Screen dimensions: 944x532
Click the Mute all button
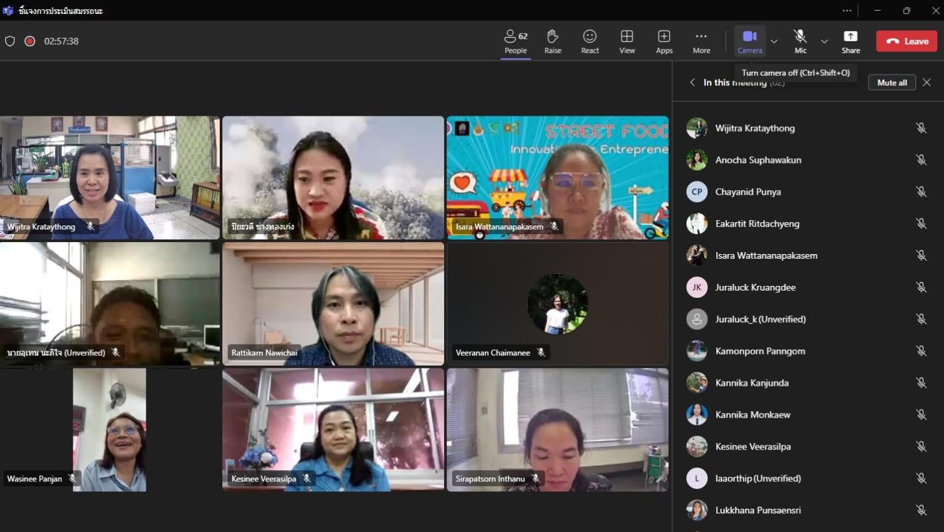click(x=891, y=82)
